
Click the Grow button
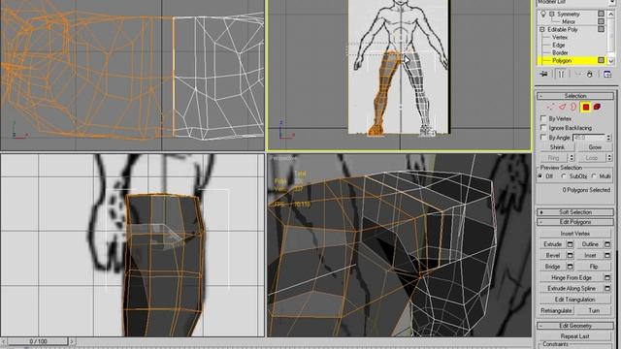click(595, 147)
